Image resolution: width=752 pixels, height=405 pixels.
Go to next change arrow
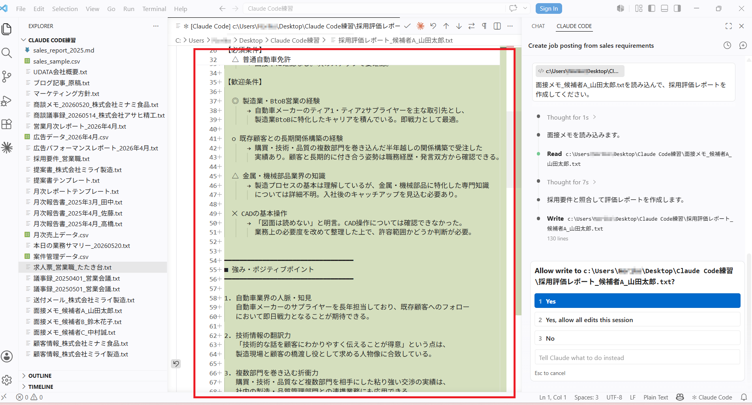click(x=459, y=26)
